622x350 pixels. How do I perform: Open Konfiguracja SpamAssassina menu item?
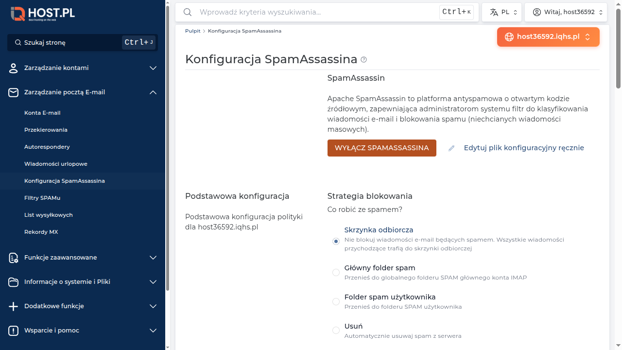pyautogui.click(x=83, y=181)
